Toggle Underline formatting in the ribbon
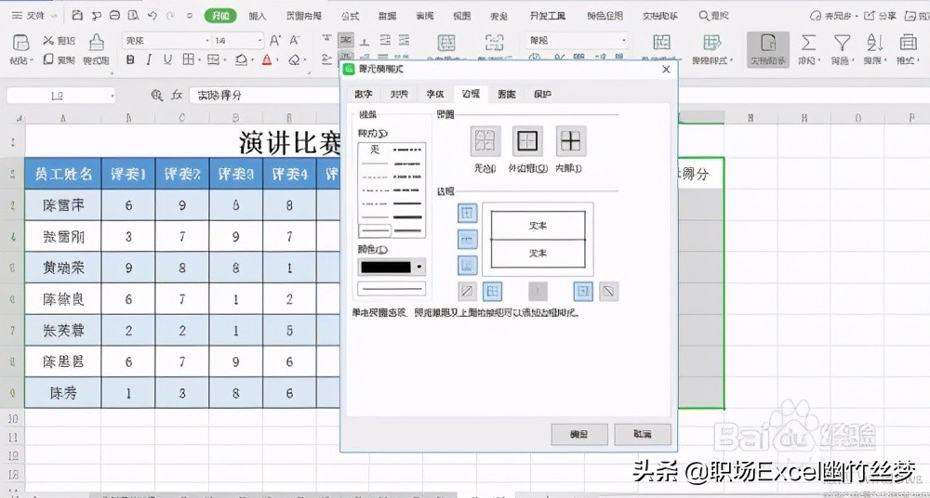 tap(167, 59)
